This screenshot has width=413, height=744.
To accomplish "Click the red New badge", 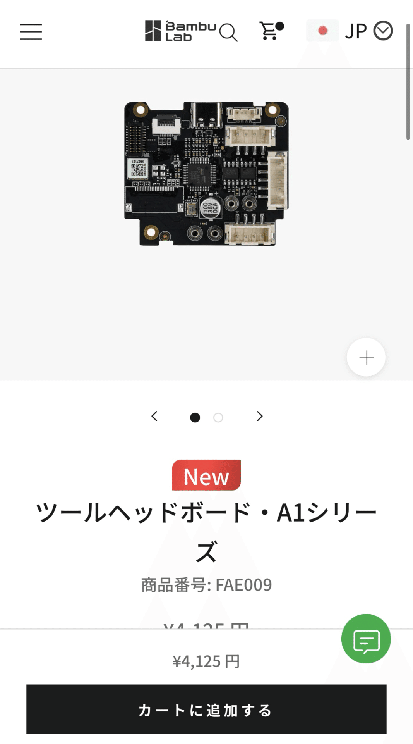I will coord(206,475).
